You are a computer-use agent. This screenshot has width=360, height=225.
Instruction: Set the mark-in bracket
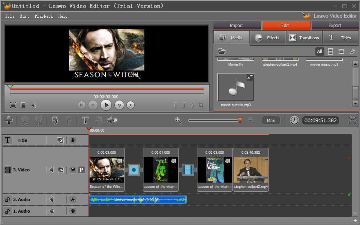click(175, 105)
